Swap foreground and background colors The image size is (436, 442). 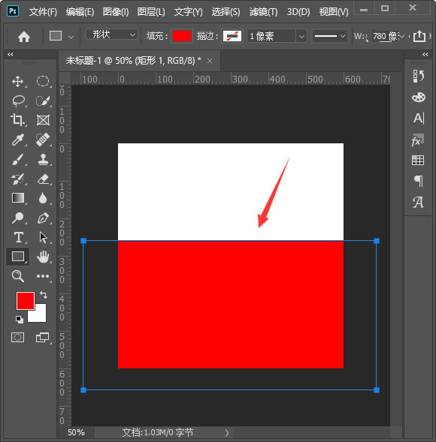(x=44, y=295)
